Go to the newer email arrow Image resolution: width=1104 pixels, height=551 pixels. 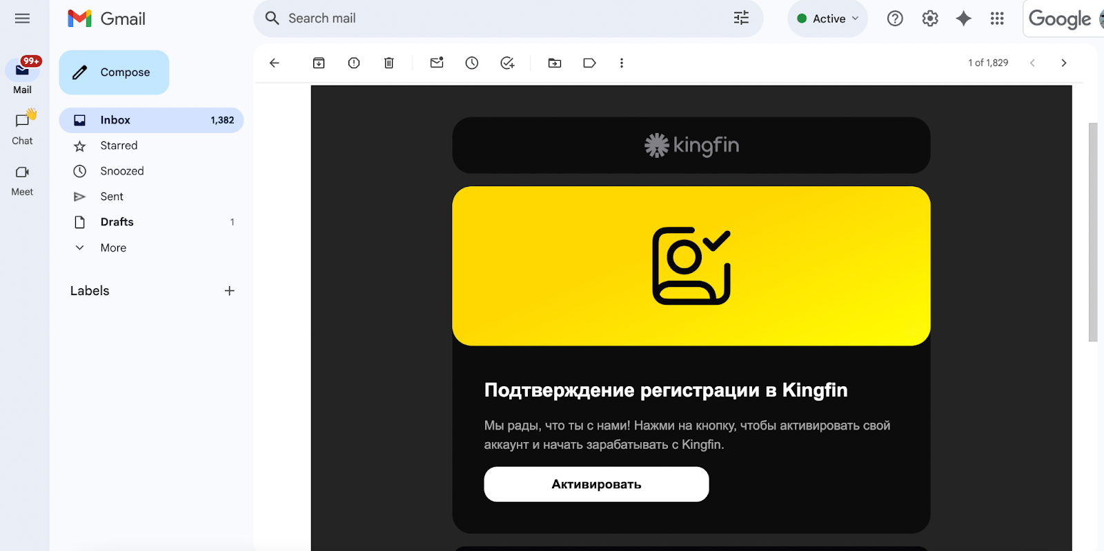pyautogui.click(x=1032, y=63)
